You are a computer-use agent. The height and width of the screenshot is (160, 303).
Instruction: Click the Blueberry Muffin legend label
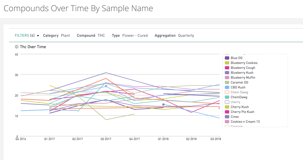[x=243, y=78]
